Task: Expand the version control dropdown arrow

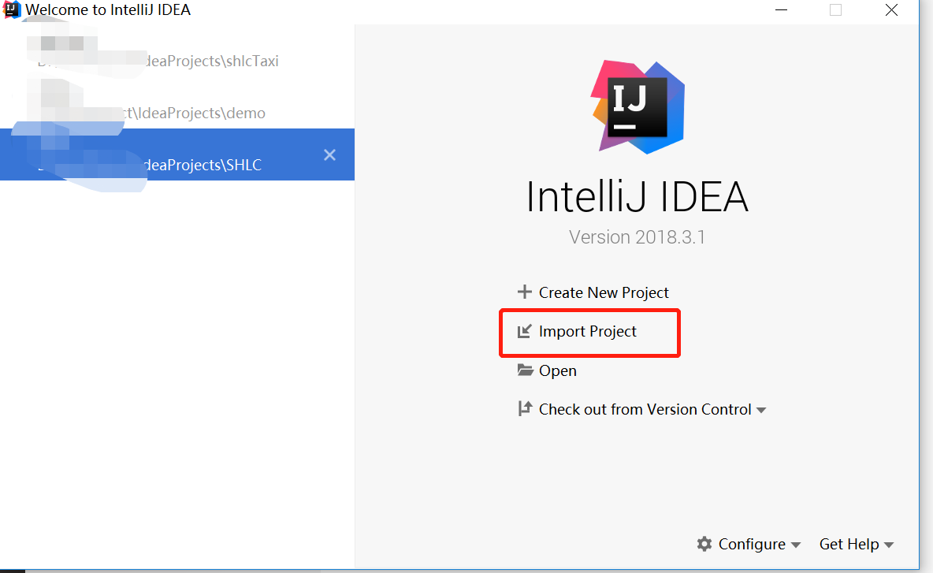Action: 761,410
